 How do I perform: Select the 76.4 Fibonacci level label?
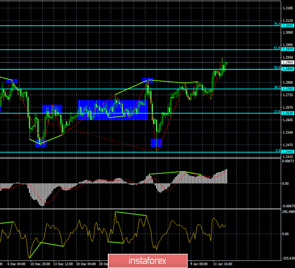276,24
